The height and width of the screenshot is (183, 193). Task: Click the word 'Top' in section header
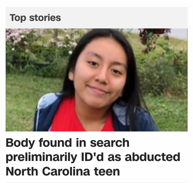point(18,18)
